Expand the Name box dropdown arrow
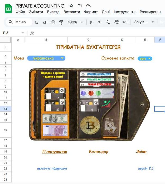 (x=23, y=33)
